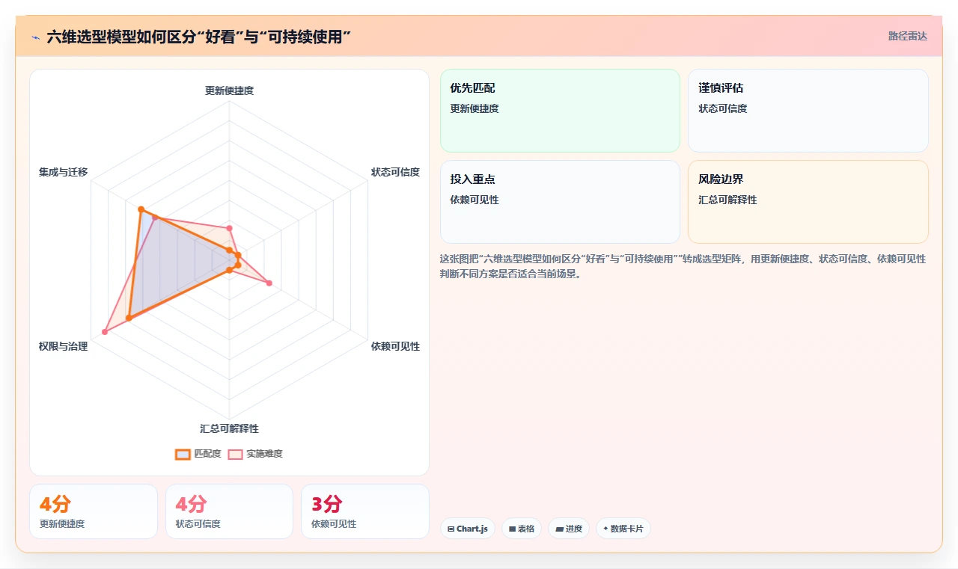Screen dimensions: 958x569
Task: Click the 更新便捷度 radar axis label
Action: [x=229, y=90]
